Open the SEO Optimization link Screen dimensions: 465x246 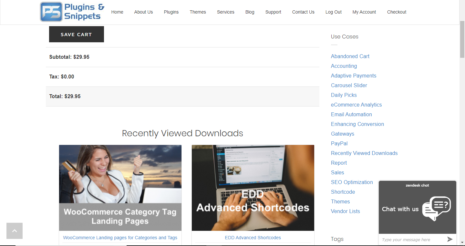point(352,182)
